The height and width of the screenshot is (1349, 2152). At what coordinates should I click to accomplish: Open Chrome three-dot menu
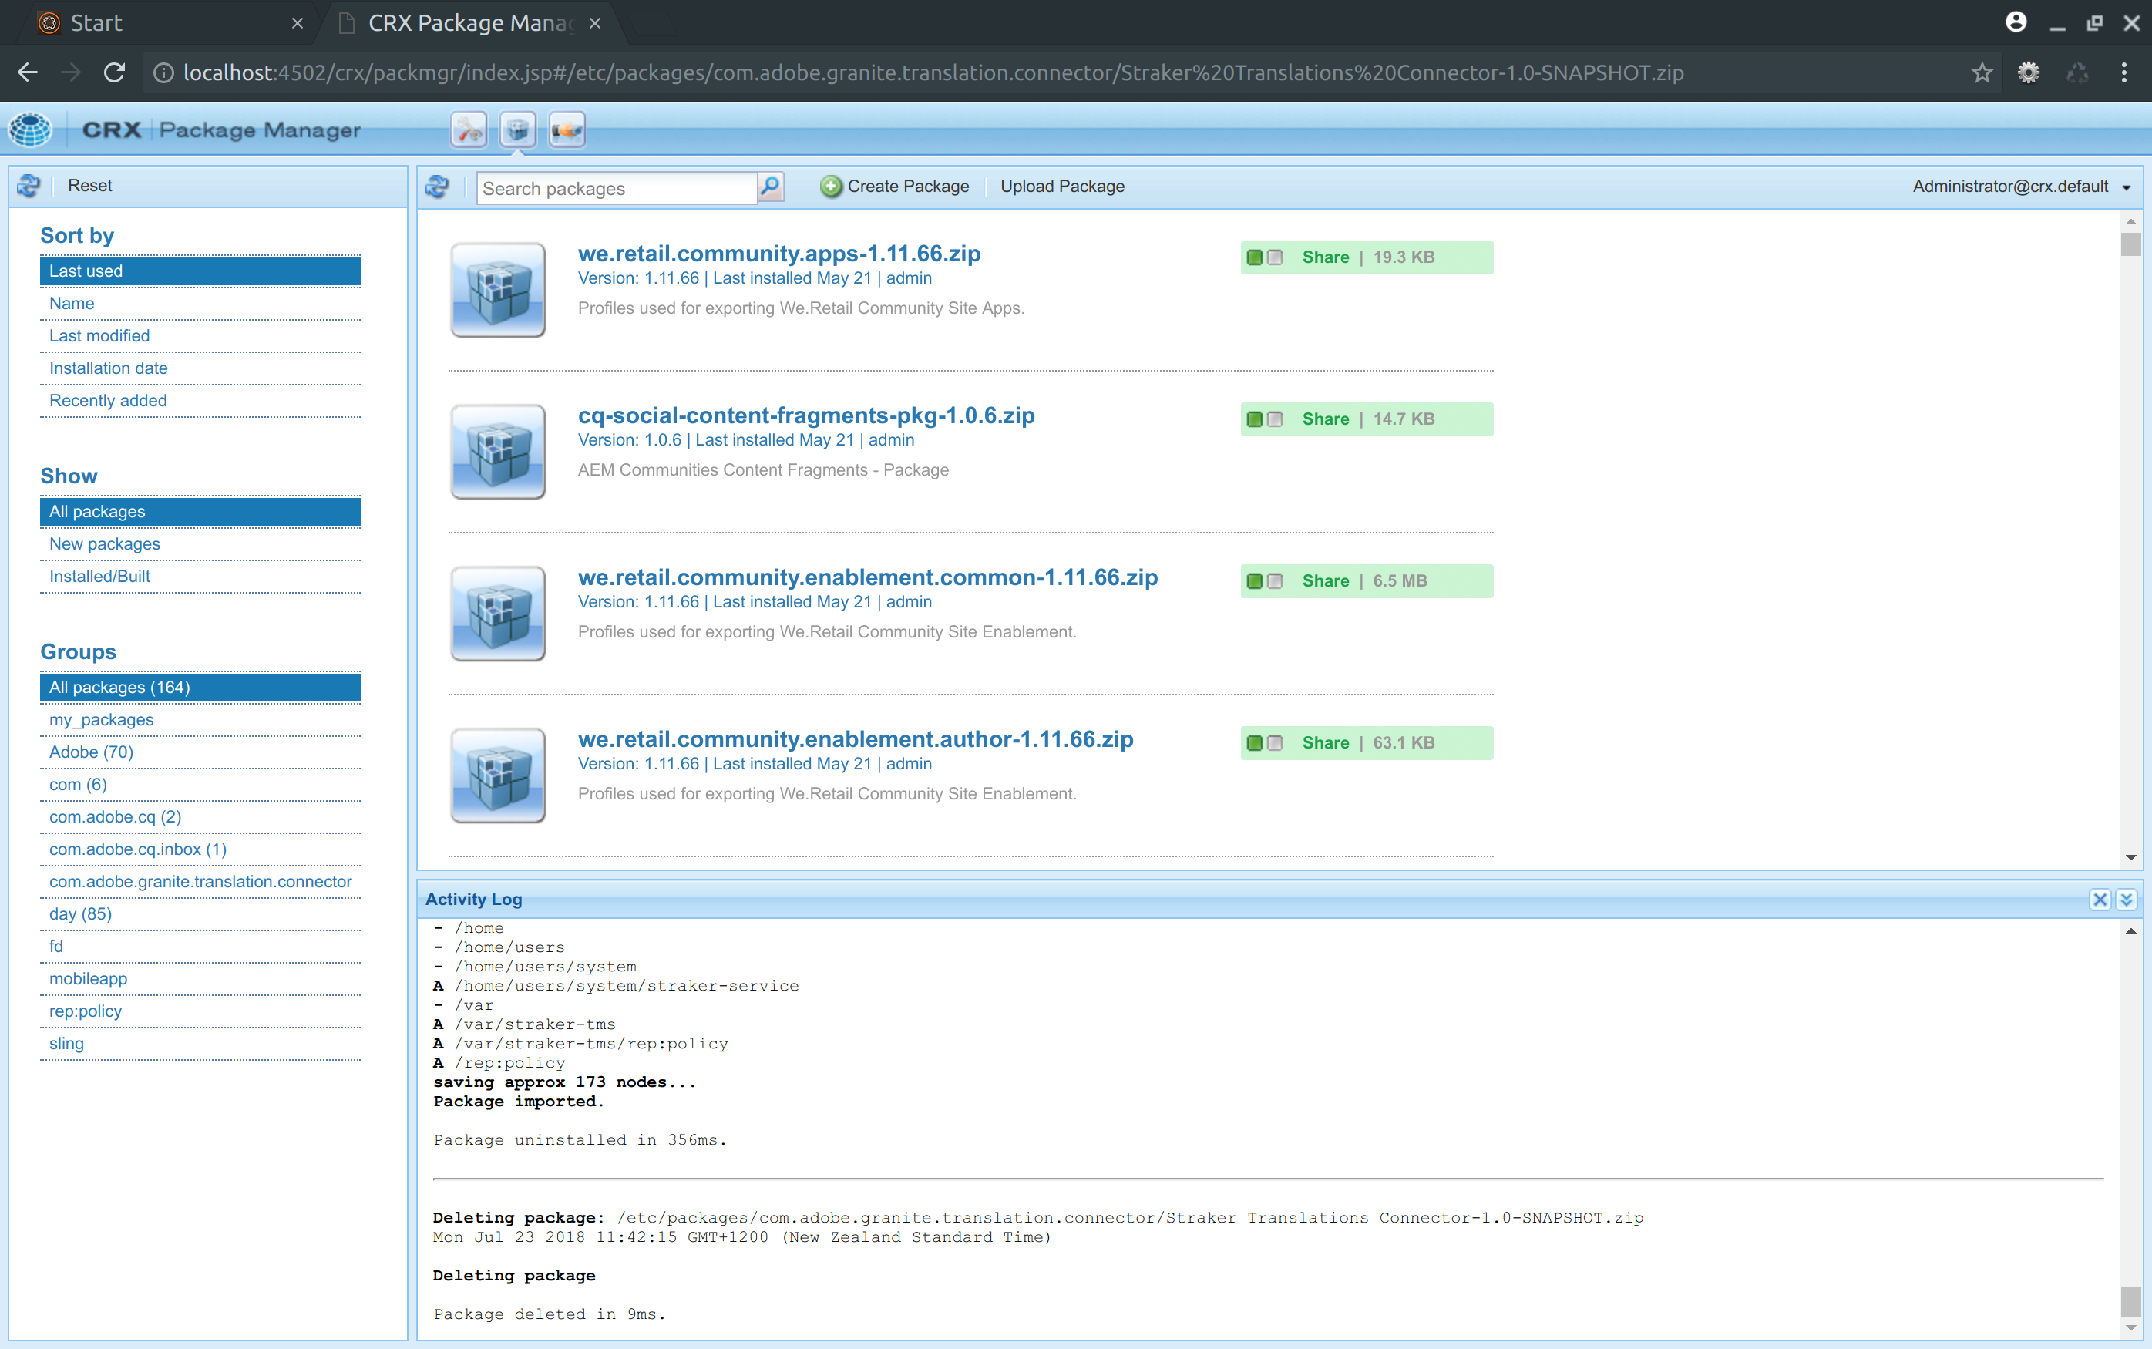click(x=2124, y=73)
